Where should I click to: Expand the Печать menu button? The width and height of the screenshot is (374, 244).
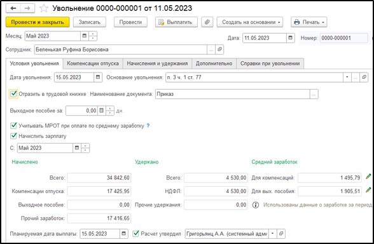click(x=309, y=22)
